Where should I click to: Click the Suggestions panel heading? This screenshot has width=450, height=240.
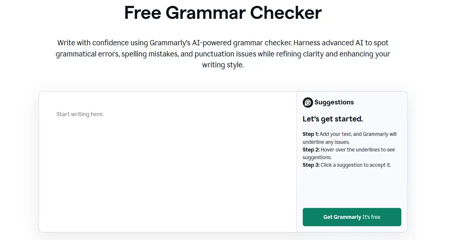tap(334, 102)
